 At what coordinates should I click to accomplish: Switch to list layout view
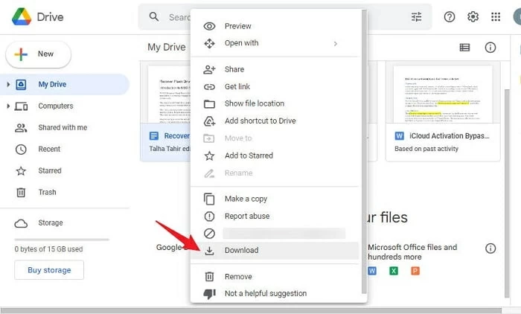coord(464,48)
